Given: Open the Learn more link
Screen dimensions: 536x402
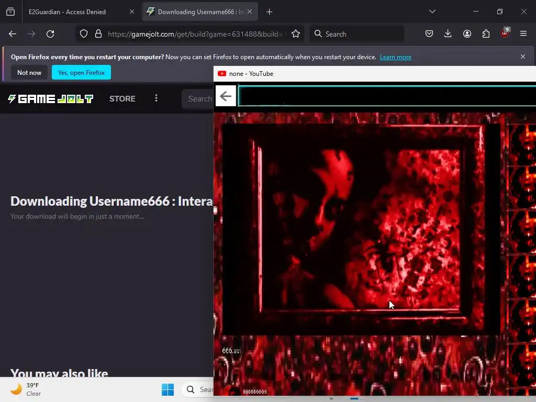Looking at the screenshot, I should point(396,57).
